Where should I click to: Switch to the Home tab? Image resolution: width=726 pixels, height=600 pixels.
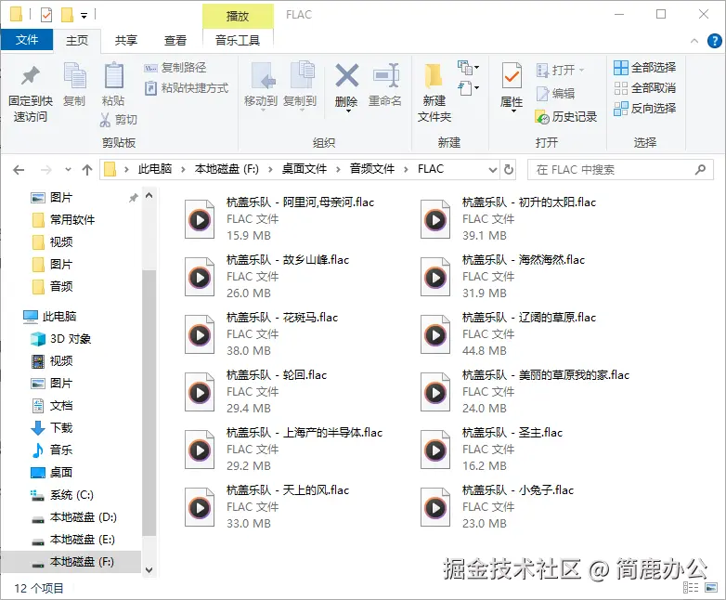click(x=77, y=40)
